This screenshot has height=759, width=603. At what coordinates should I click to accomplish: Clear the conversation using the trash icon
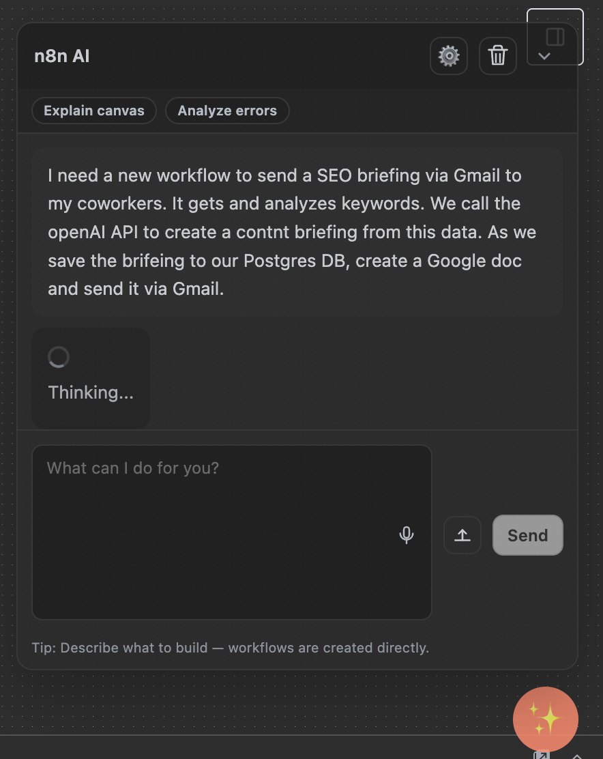pyautogui.click(x=497, y=56)
